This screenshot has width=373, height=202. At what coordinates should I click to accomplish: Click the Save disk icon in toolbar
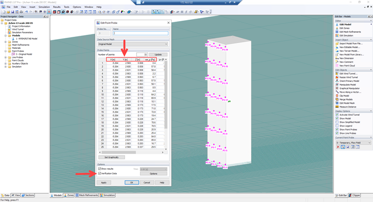tap(13, 12)
